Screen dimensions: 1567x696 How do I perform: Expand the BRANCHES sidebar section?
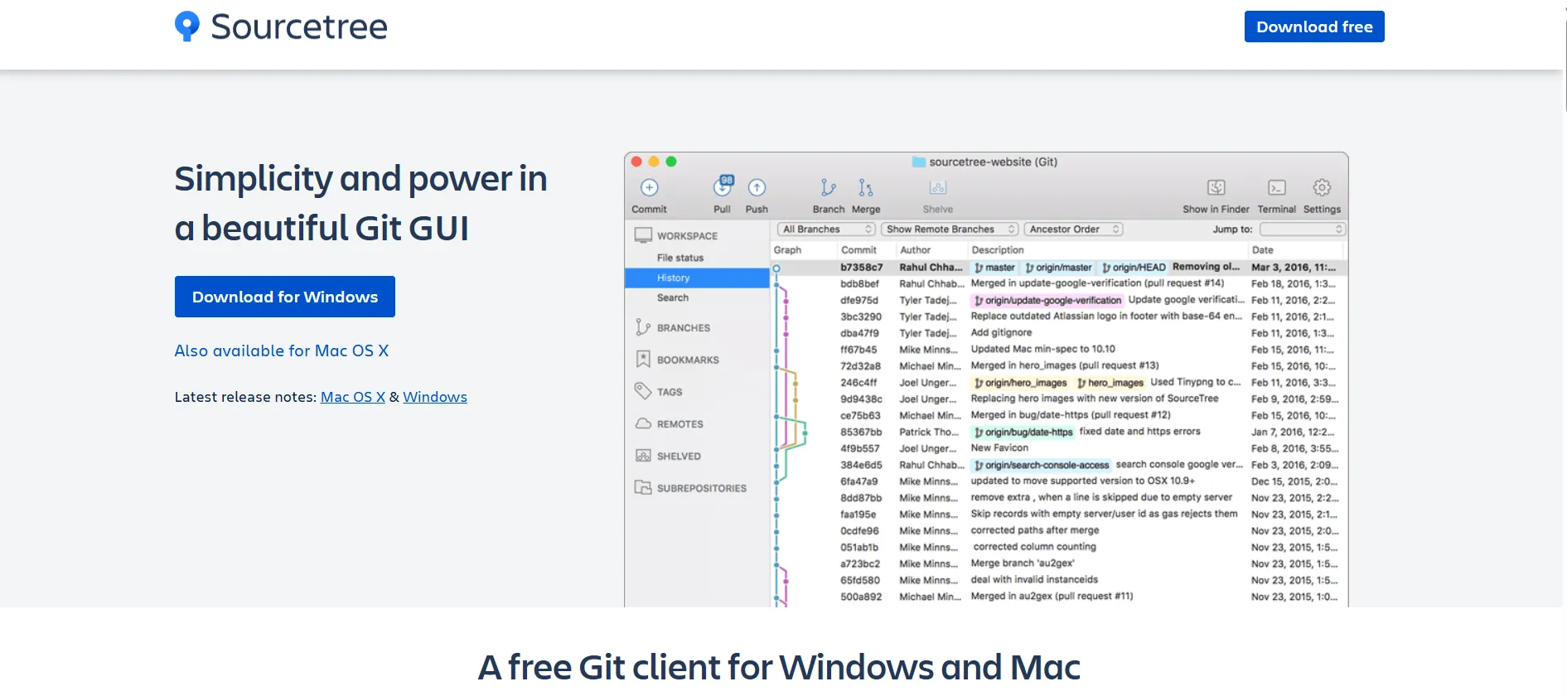[683, 328]
